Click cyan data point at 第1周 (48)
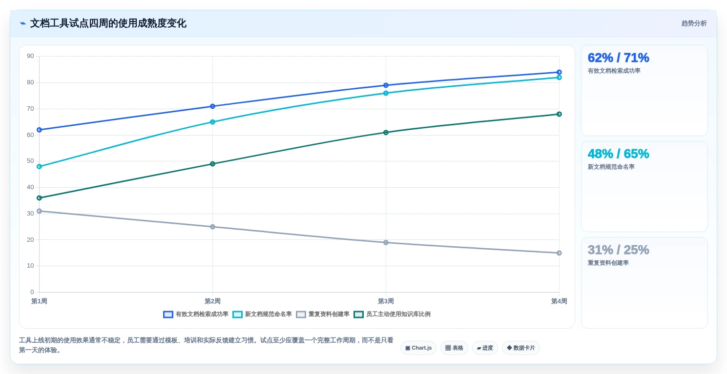This screenshot has width=727, height=374. [39, 166]
